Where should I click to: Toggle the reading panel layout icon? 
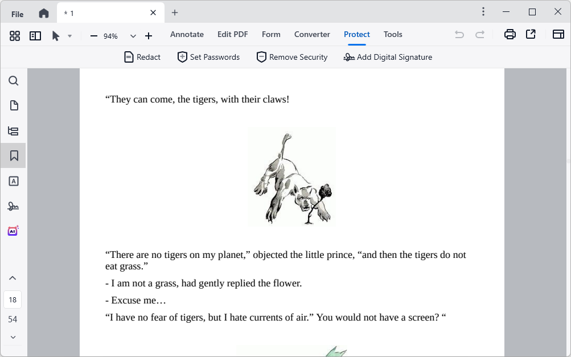click(35, 36)
